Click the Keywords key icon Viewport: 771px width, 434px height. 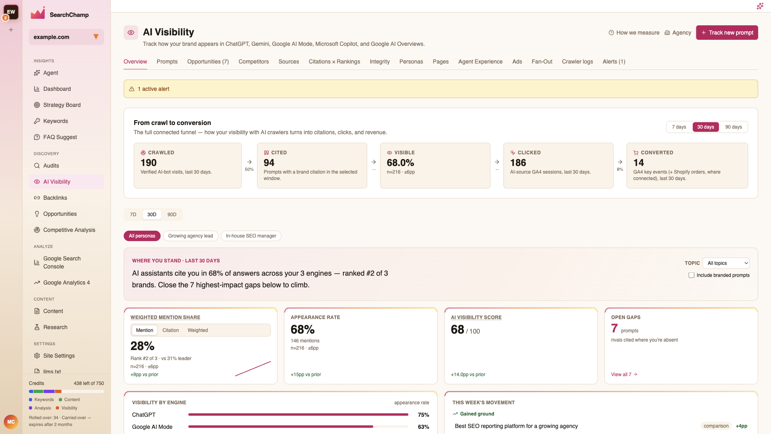pyautogui.click(x=37, y=121)
